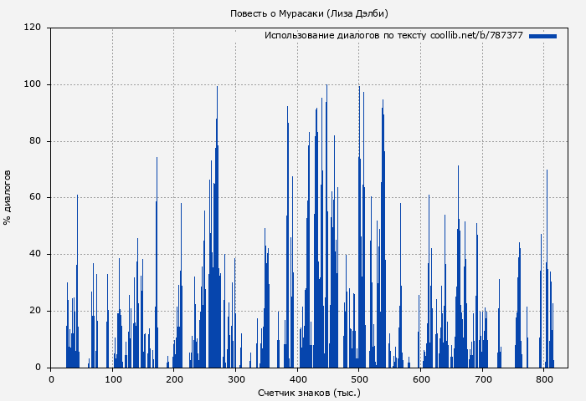Click the x-axis tick label 400

[297, 379]
